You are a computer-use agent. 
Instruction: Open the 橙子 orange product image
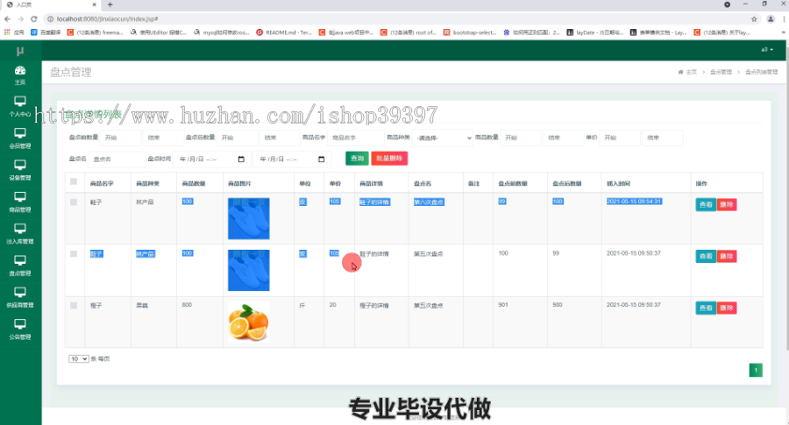(249, 322)
